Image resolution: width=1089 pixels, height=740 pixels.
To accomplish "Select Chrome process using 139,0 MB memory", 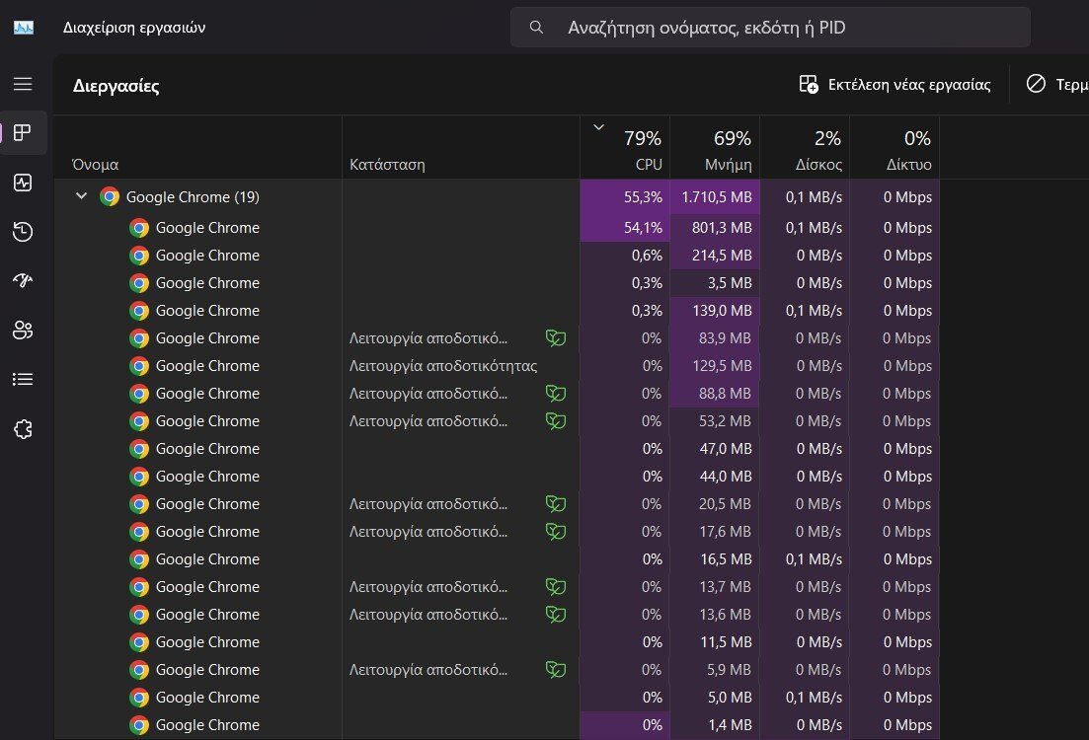I will (497, 310).
